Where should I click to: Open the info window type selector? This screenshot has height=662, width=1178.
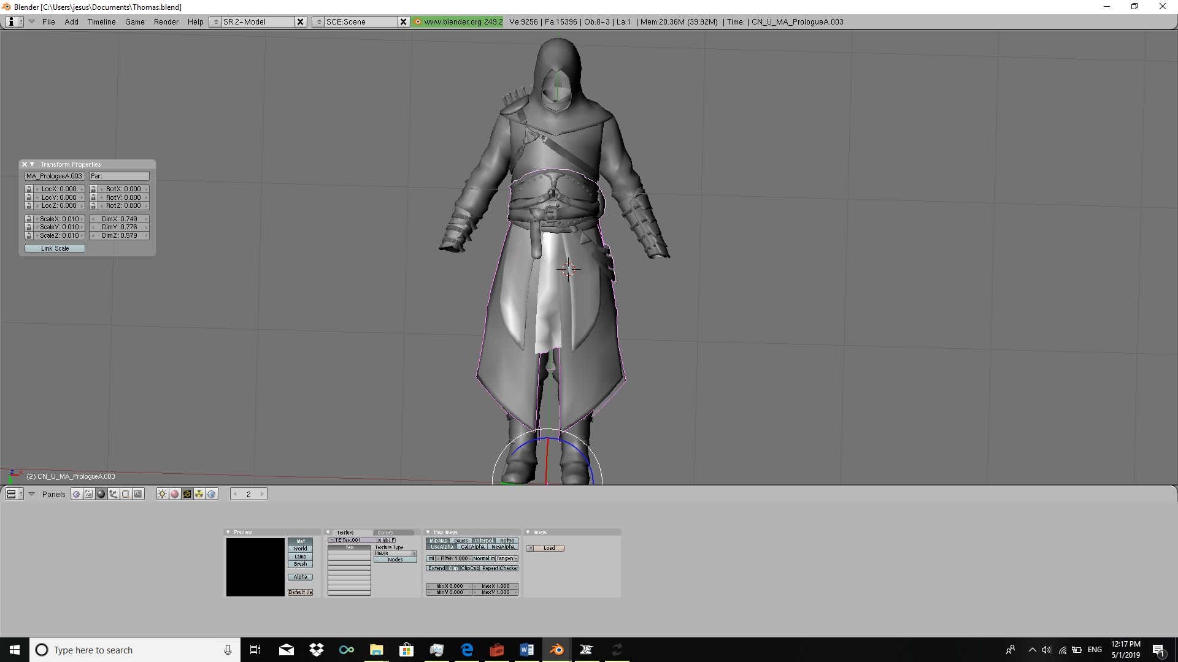coord(15,21)
